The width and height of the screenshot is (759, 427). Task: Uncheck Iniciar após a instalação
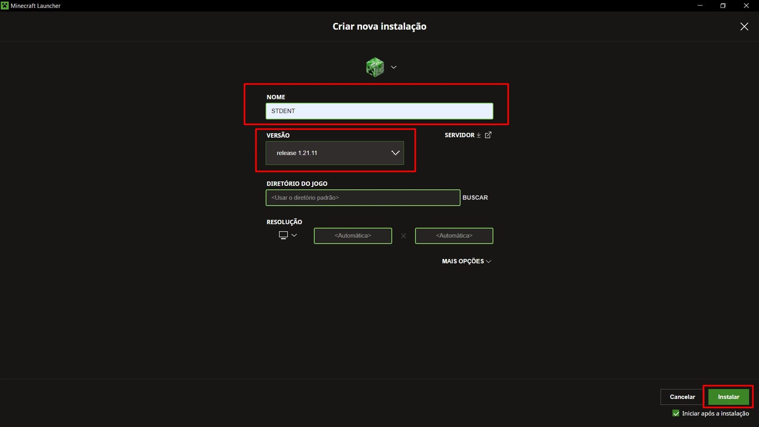point(676,413)
